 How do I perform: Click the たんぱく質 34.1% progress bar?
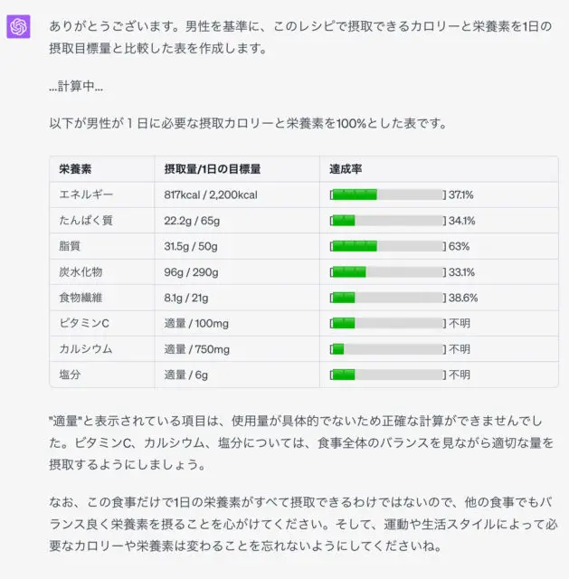coord(388,221)
